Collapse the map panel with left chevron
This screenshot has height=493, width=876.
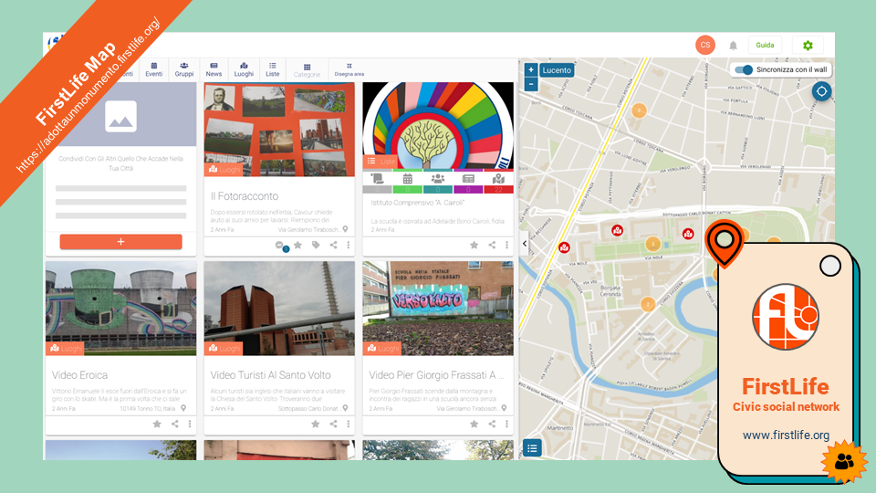(524, 244)
